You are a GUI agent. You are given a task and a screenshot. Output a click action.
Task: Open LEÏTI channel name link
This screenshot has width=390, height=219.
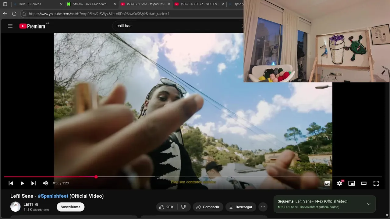[28, 204]
